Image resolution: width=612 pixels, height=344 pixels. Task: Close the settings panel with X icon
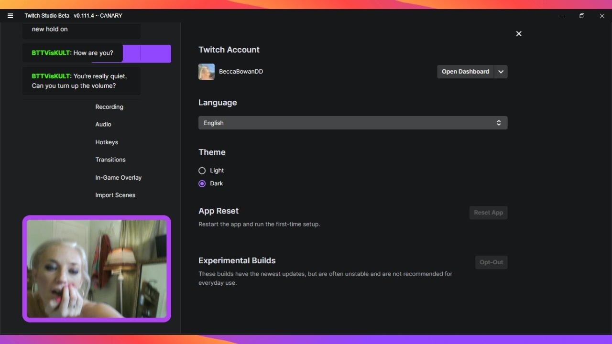(519, 34)
